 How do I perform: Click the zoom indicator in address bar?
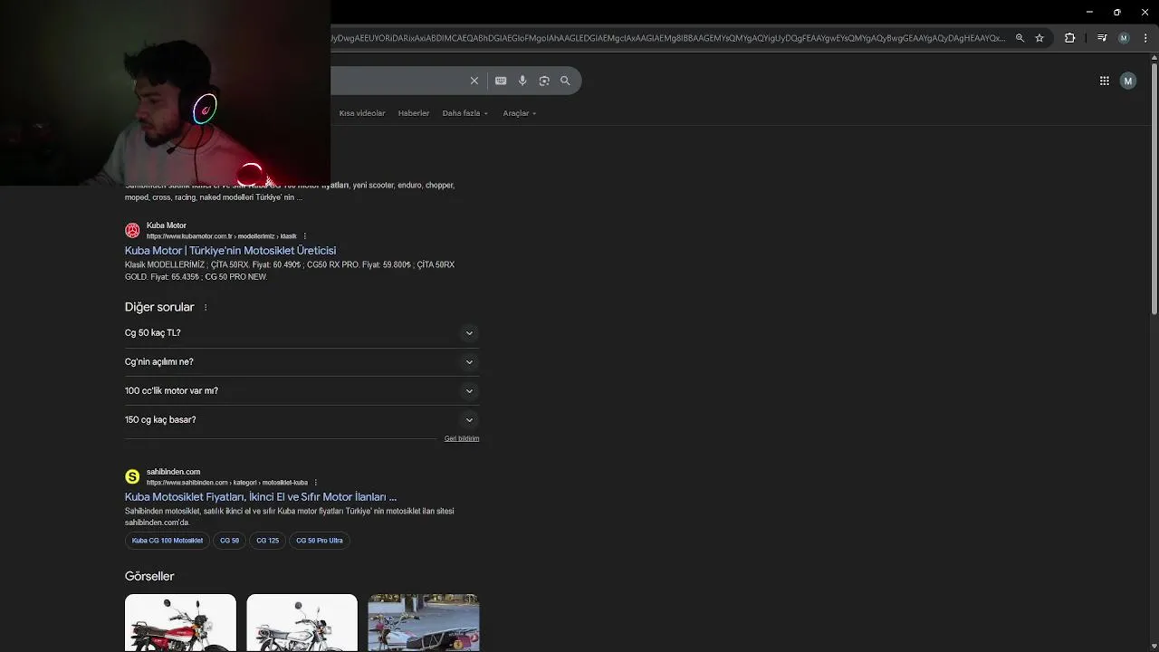coord(1020,38)
